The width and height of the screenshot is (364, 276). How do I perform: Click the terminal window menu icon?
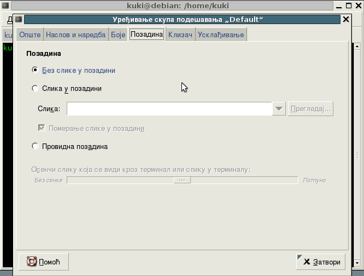5,5
